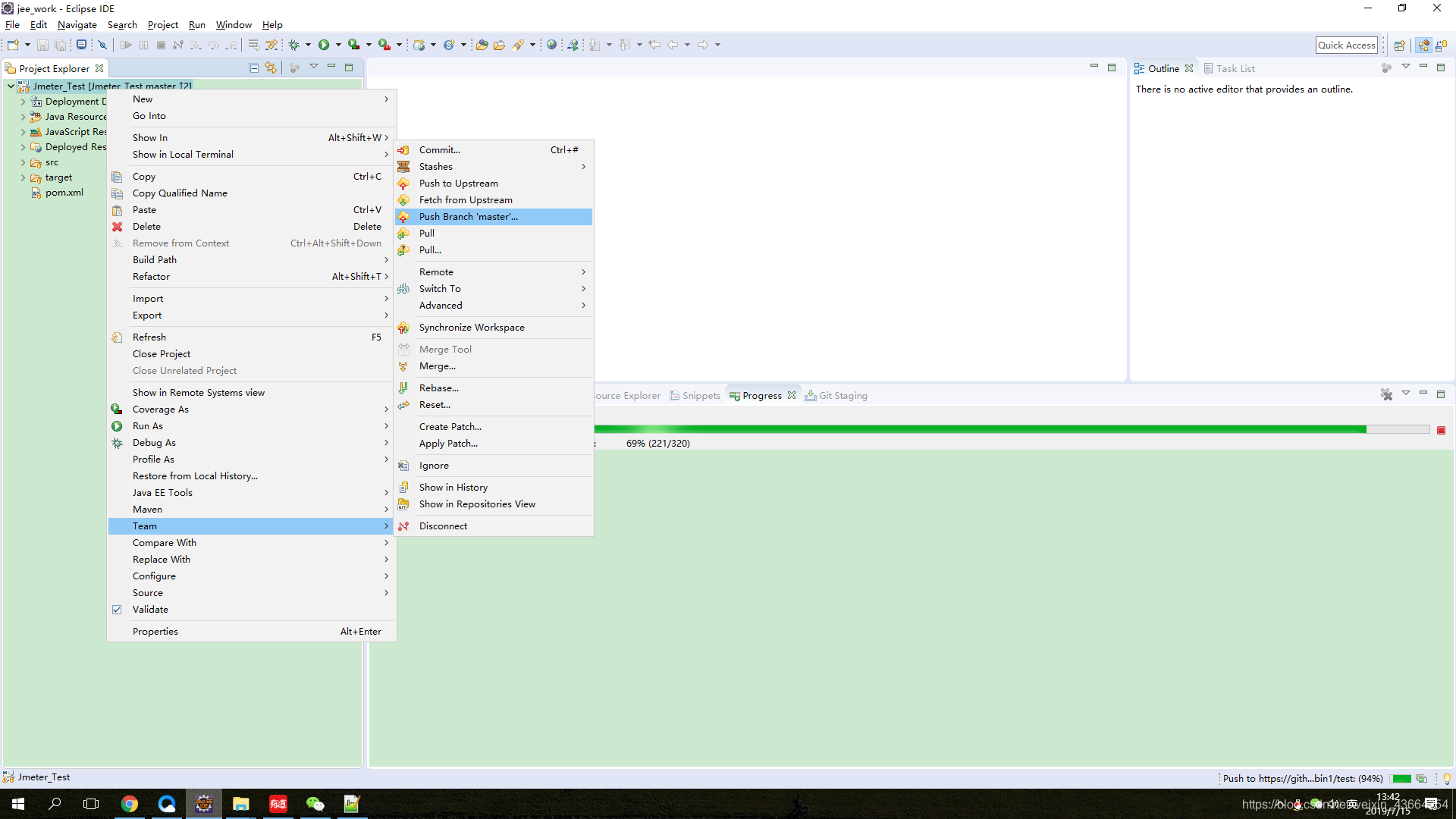The width and height of the screenshot is (1456, 819).
Task: Open WeChat from the taskbar
Action: pos(315,804)
